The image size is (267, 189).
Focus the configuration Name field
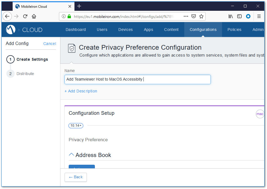[138, 79]
